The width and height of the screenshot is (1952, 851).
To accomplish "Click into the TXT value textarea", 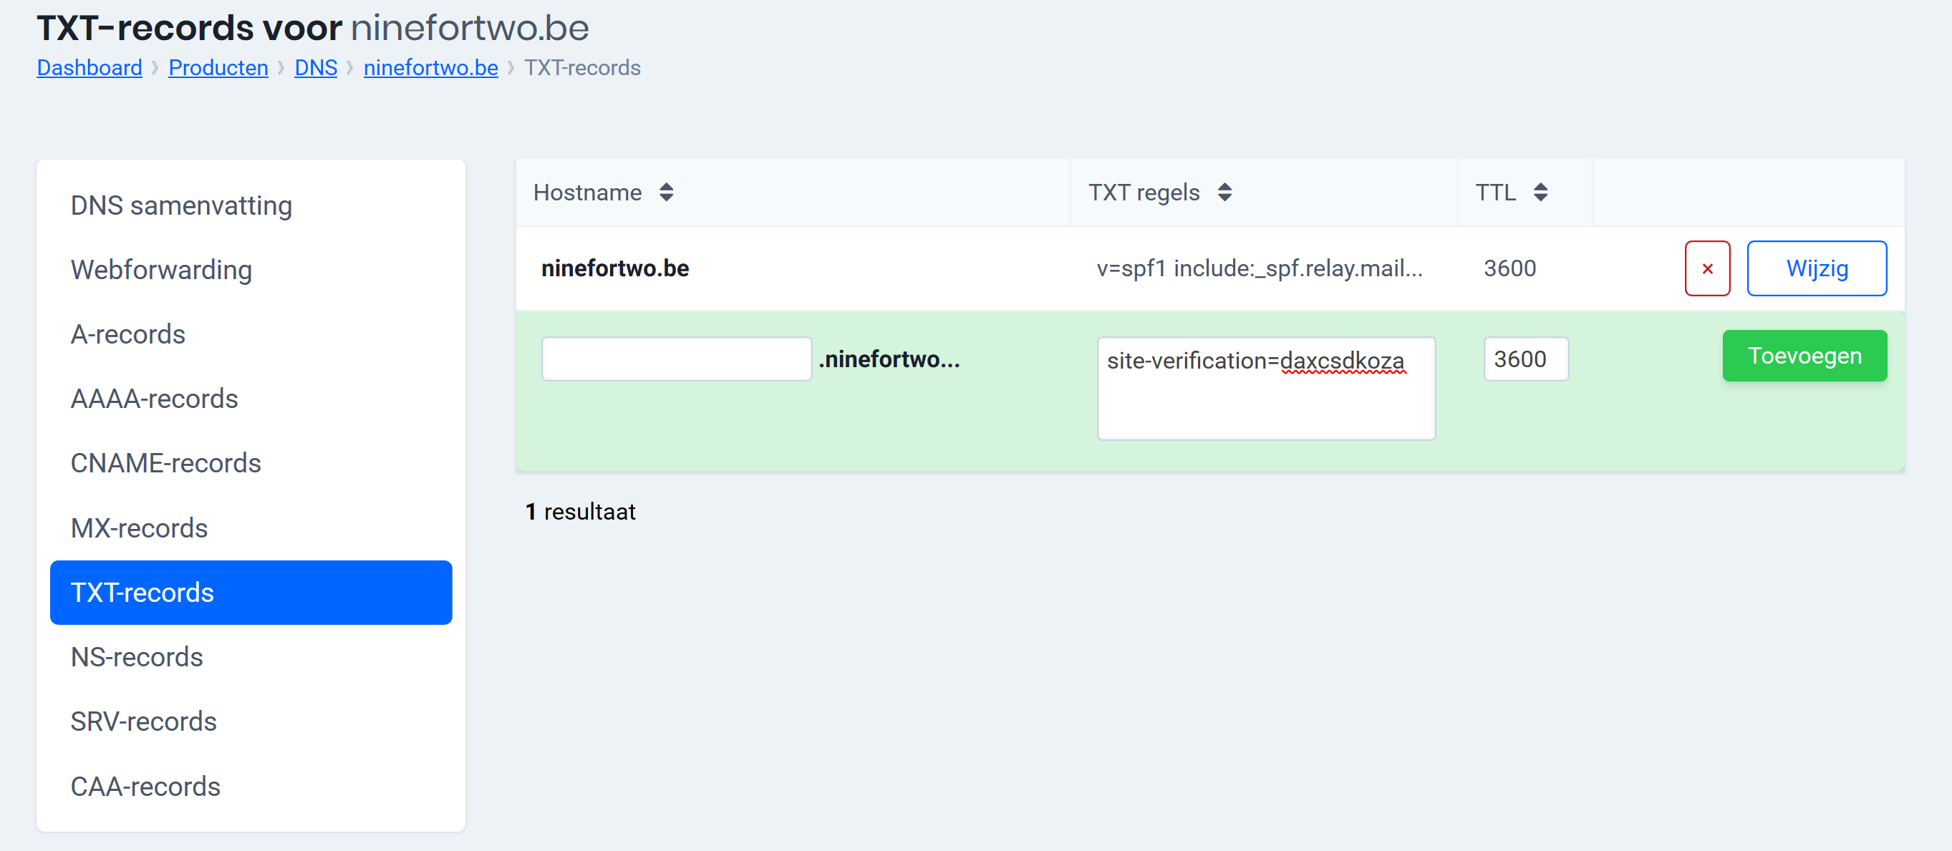I will coord(1265,388).
